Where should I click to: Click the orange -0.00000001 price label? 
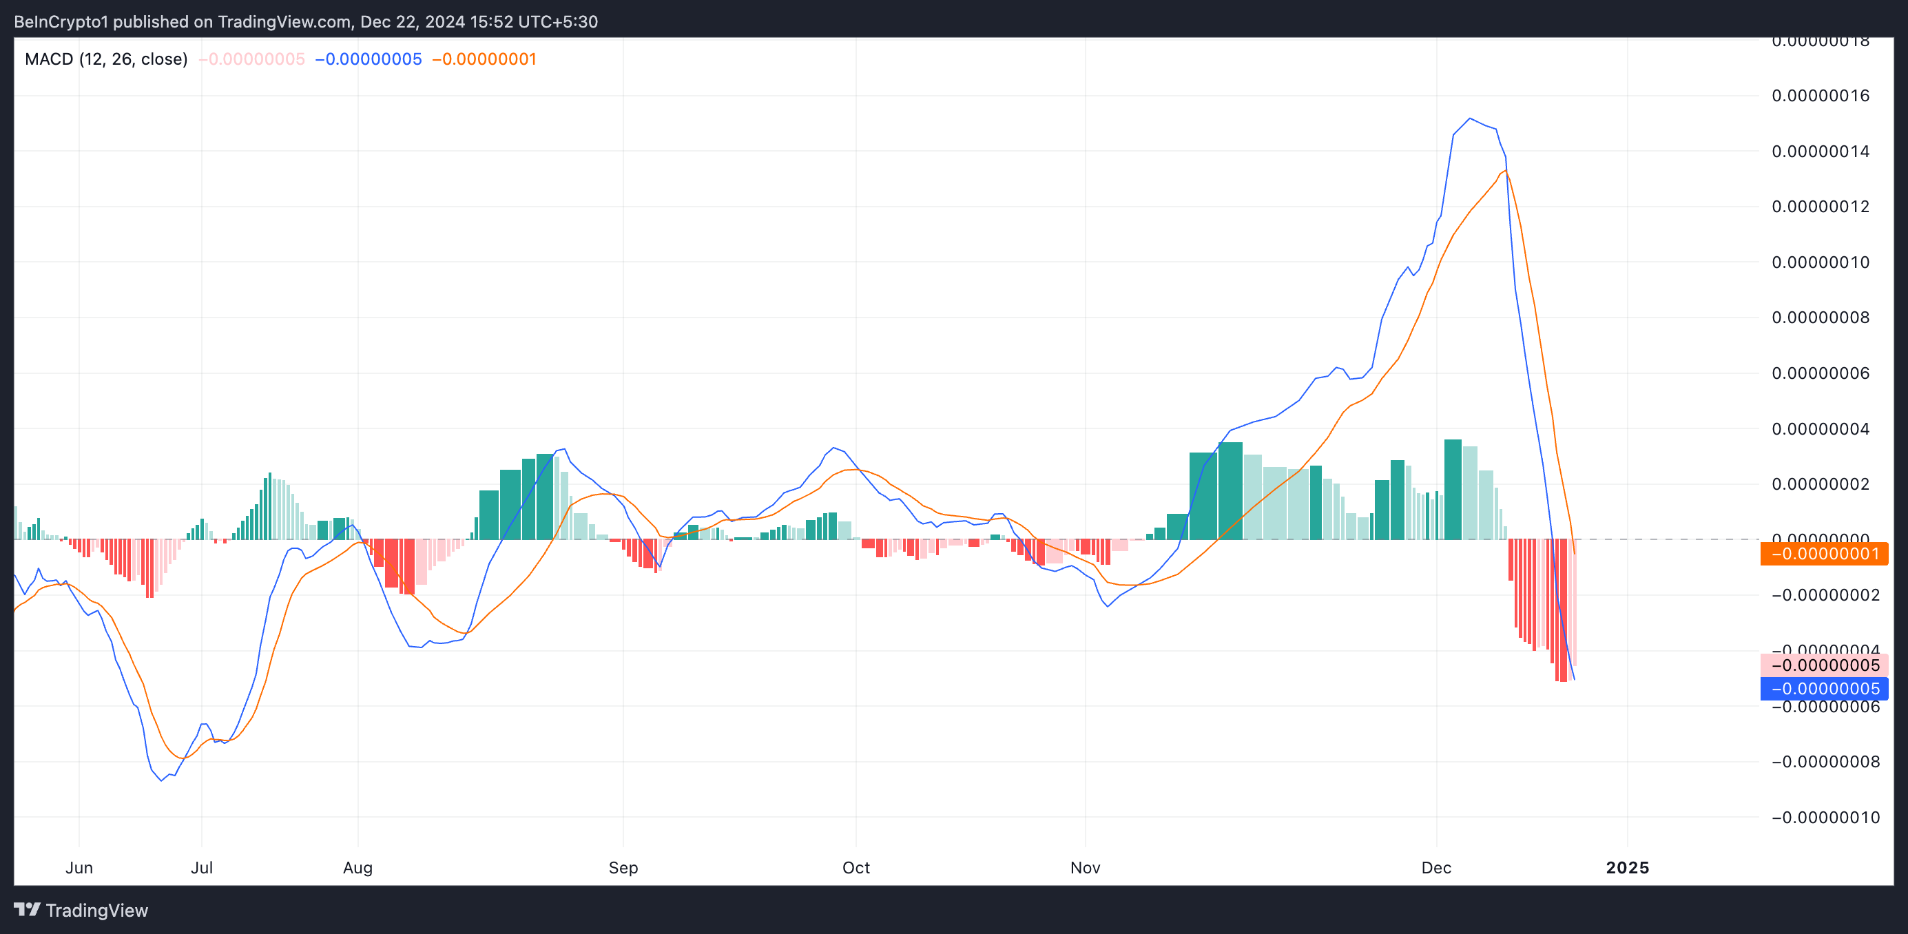coord(1823,554)
